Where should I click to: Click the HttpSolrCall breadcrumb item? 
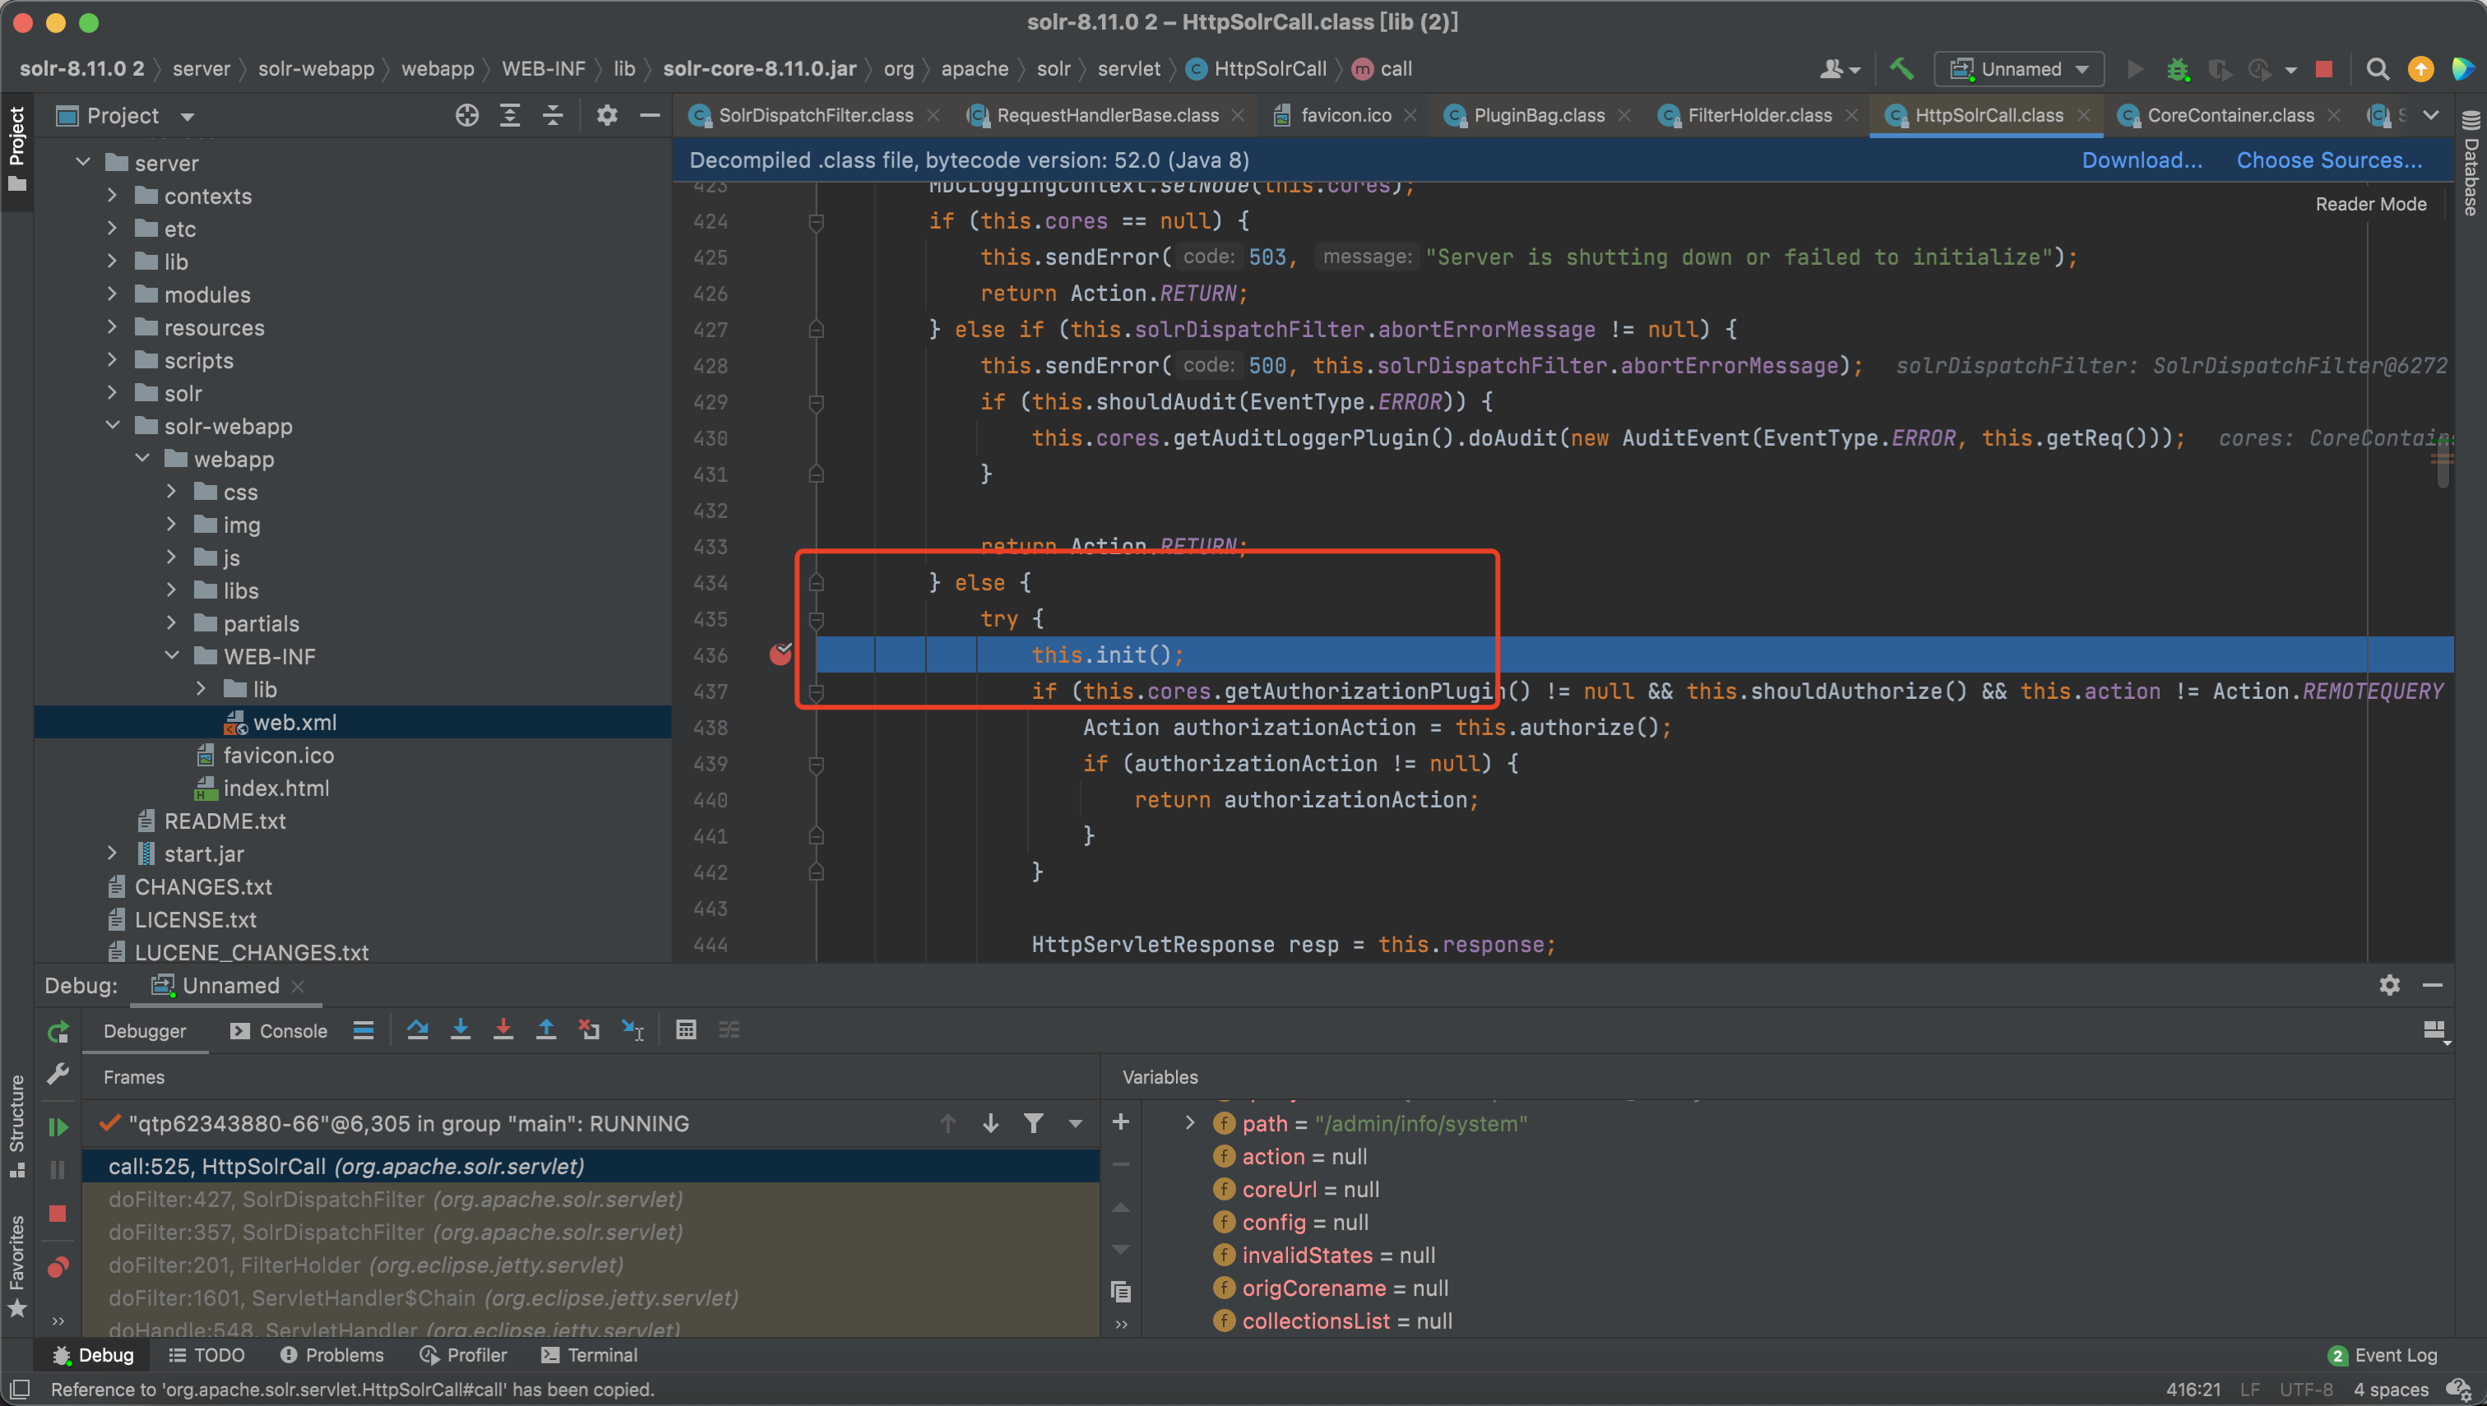(1256, 68)
